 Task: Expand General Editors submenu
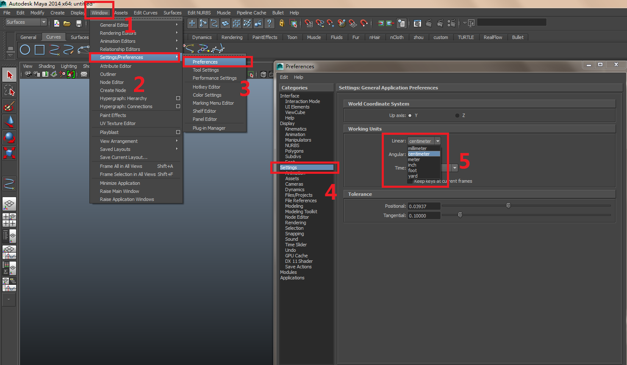136,25
